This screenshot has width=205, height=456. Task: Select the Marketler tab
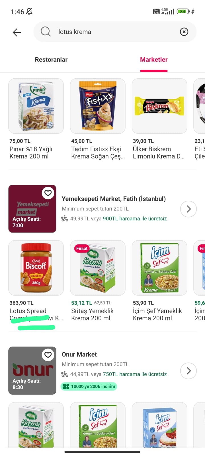click(154, 60)
